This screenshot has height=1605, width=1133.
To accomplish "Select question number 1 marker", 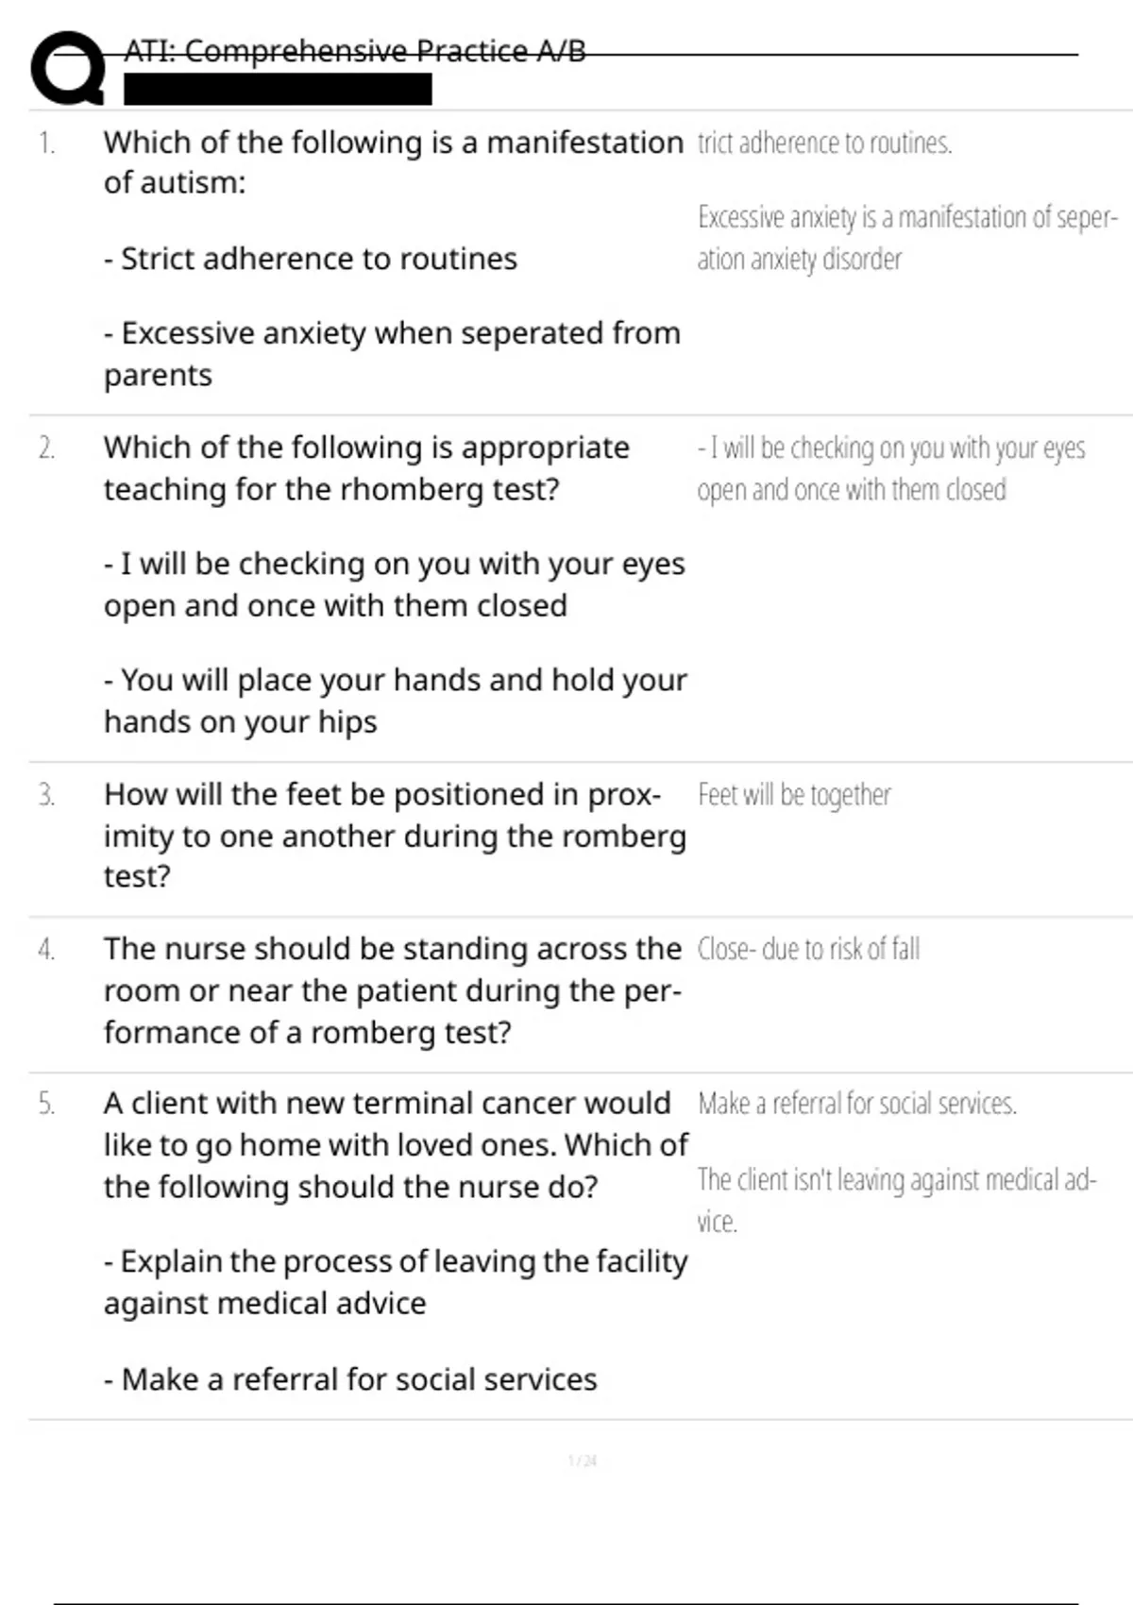I will (x=46, y=144).
